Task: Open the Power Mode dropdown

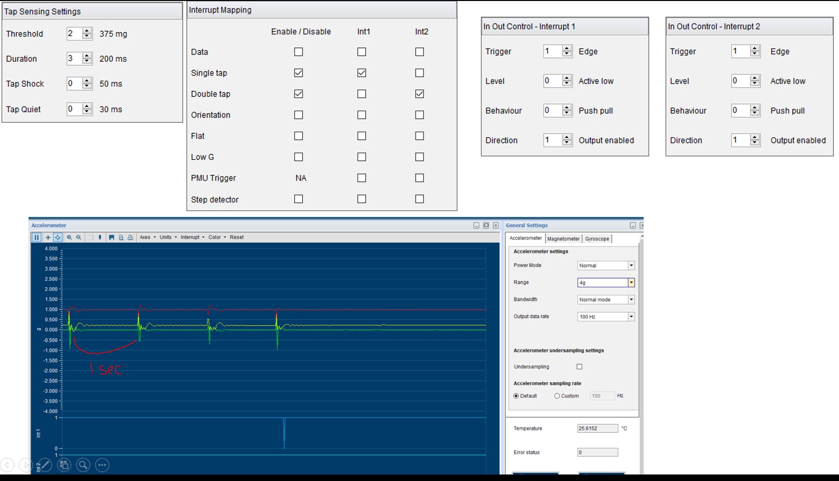Action: point(631,266)
